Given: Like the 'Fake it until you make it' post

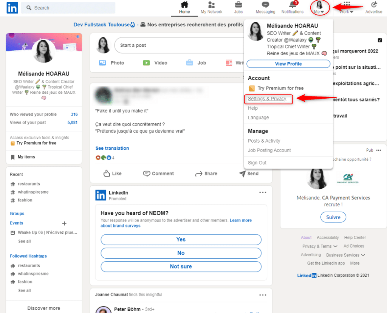Looking at the screenshot, I should coord(112,173).
